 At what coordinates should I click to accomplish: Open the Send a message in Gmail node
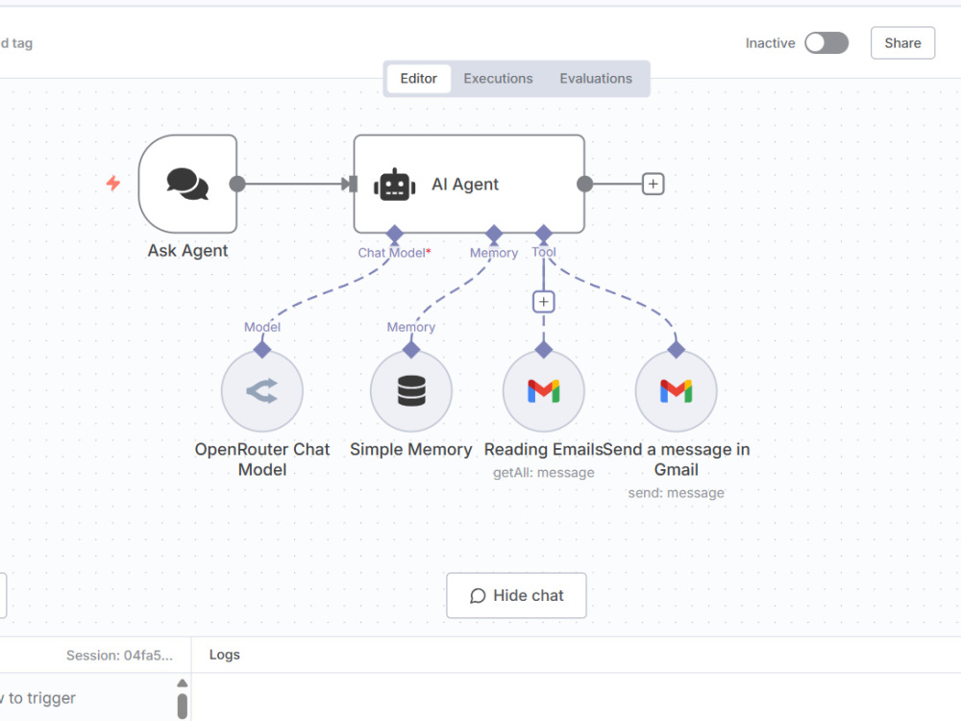click(676, 391)
